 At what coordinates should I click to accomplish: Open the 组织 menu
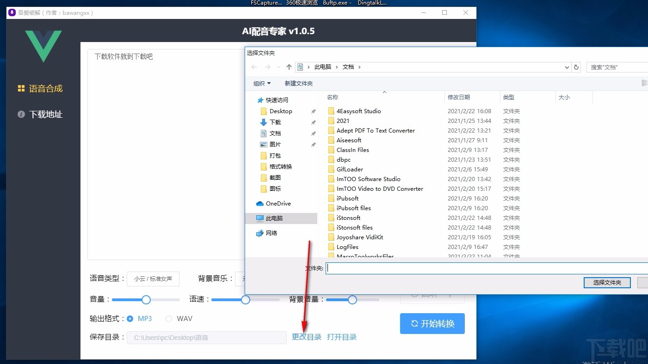coord(262,84)
